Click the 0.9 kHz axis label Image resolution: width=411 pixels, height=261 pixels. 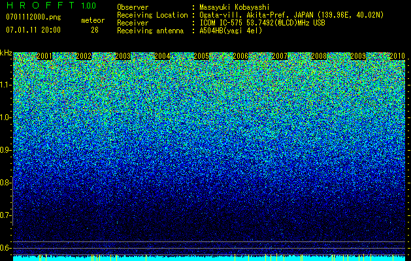[x=5, y=150]
